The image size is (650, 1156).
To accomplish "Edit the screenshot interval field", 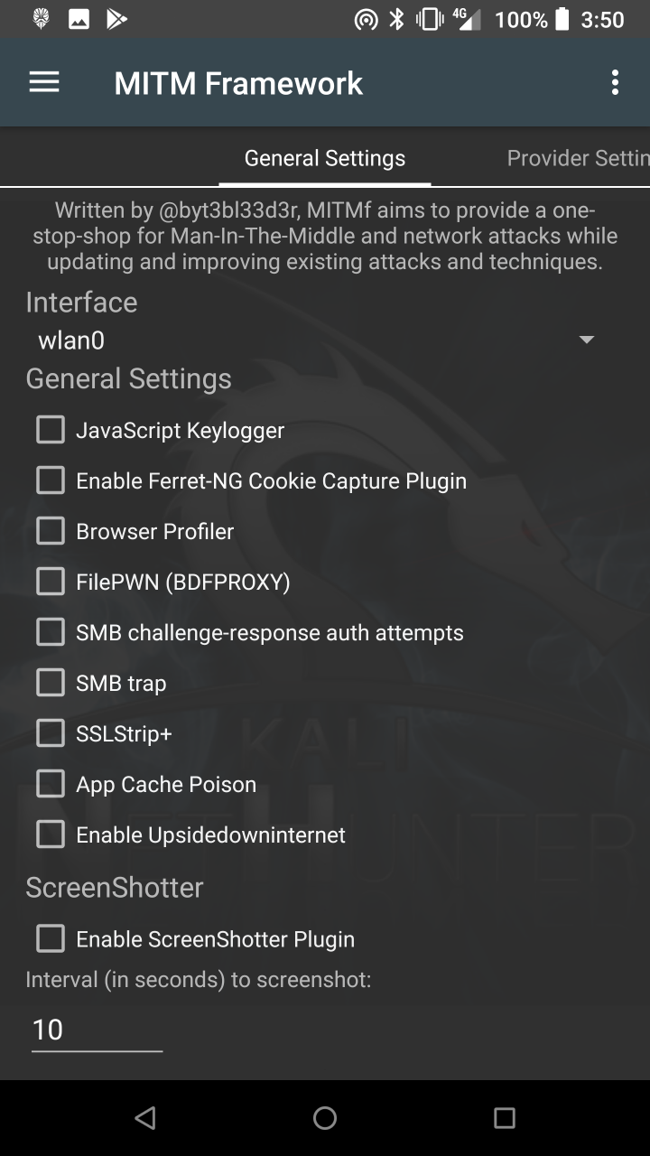I will click(97, 1030).
